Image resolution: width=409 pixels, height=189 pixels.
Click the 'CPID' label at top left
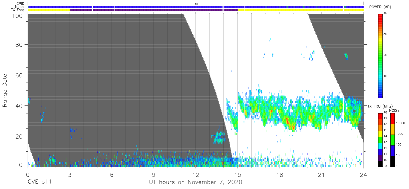20,3
